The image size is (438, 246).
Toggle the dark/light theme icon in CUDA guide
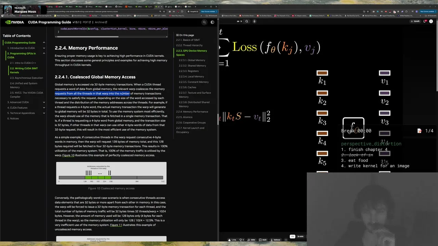(212, 22)
